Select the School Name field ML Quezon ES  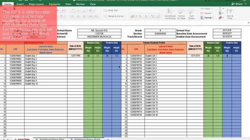[99, 30]
